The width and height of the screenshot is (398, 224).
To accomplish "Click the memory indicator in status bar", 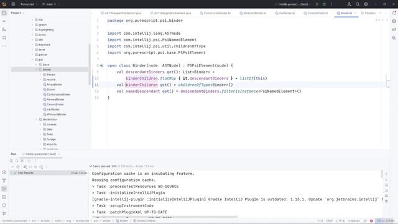I will pos(386,221).
